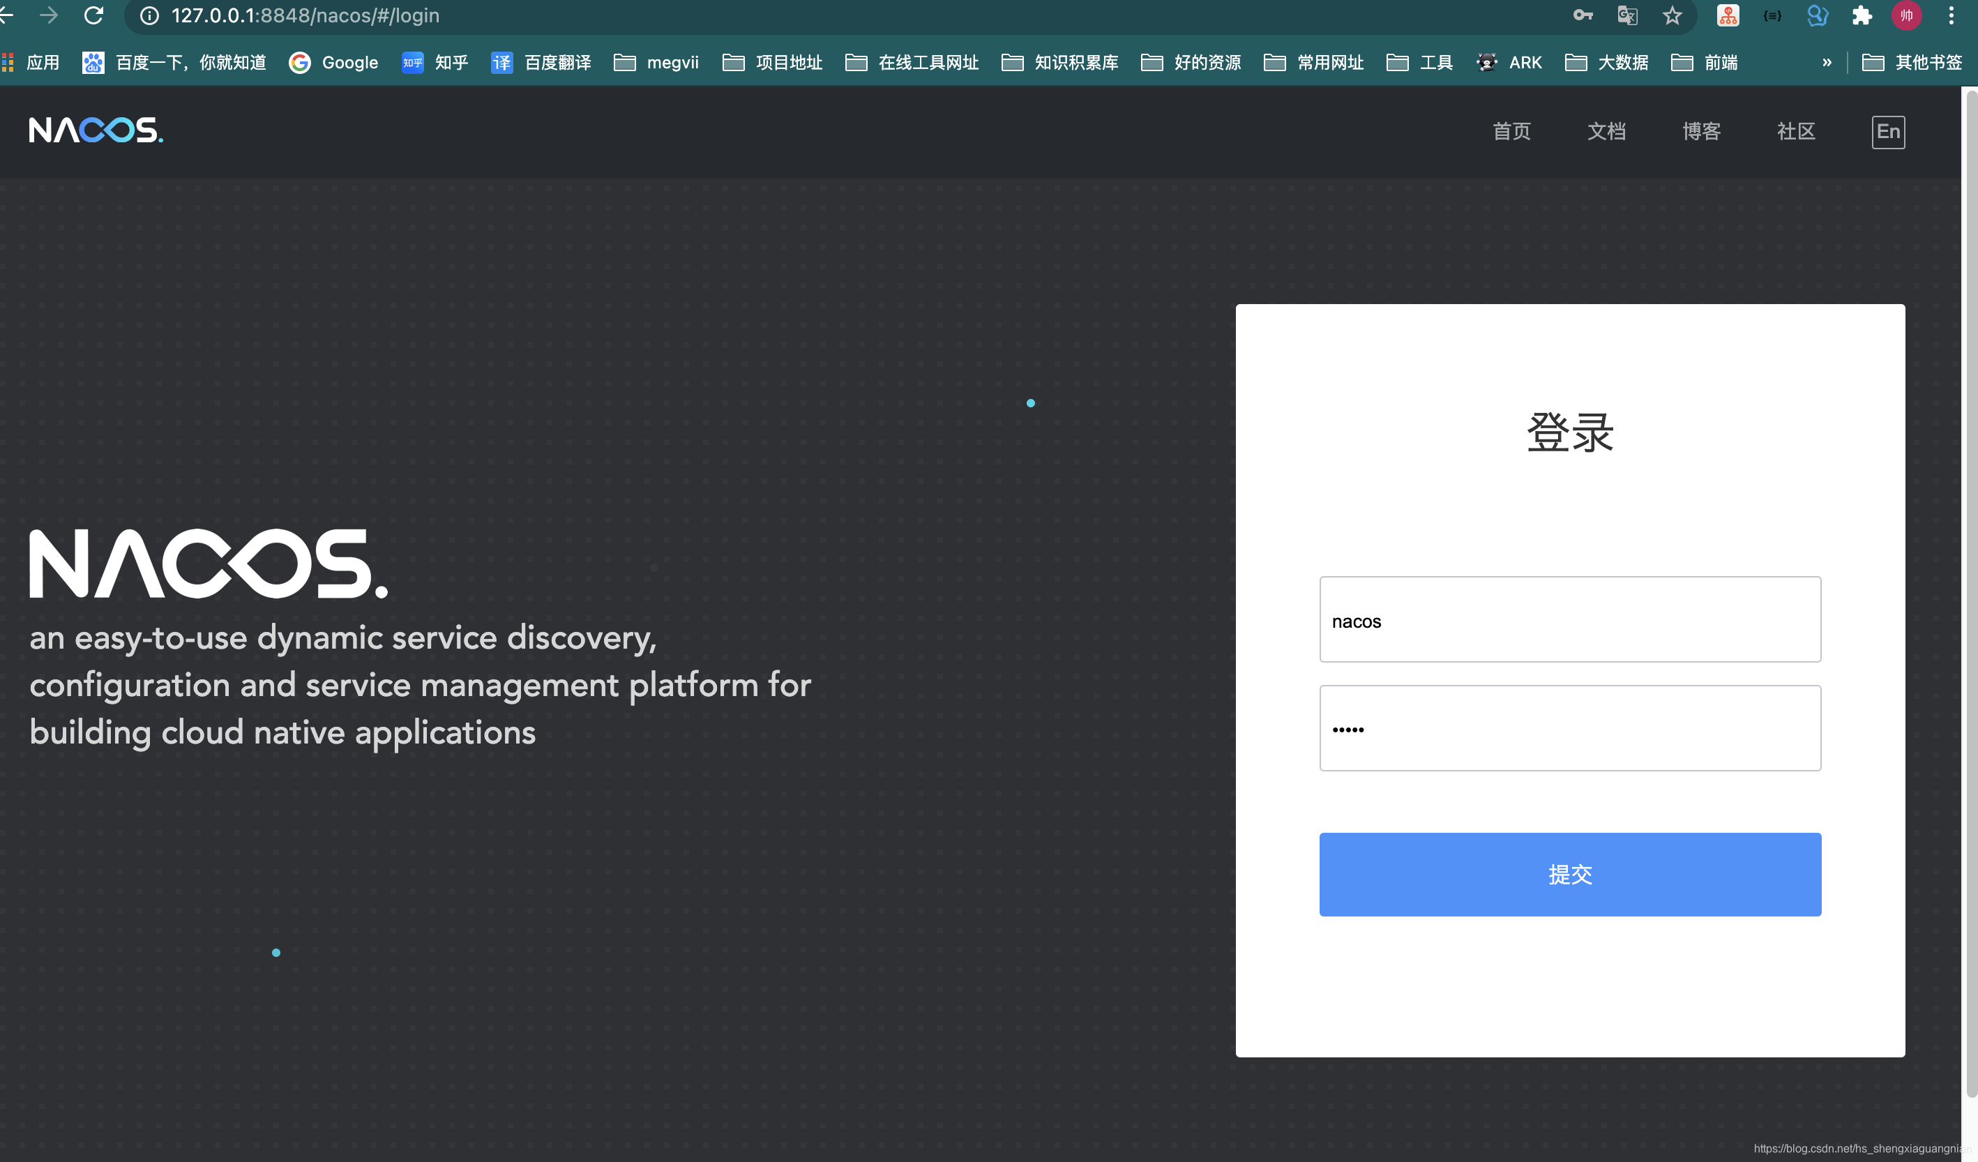The width and height of the screenshot is (1978, 1162).
Task: Open the 知乎 bookmark
Action: click(435, 62)
